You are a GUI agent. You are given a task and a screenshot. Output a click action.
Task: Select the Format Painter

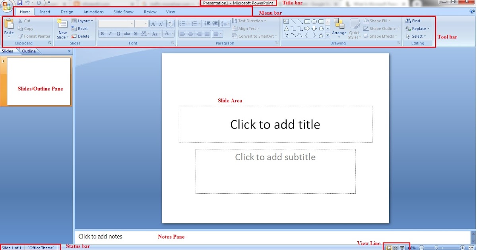pyautogui.click(x=35, y=36)
